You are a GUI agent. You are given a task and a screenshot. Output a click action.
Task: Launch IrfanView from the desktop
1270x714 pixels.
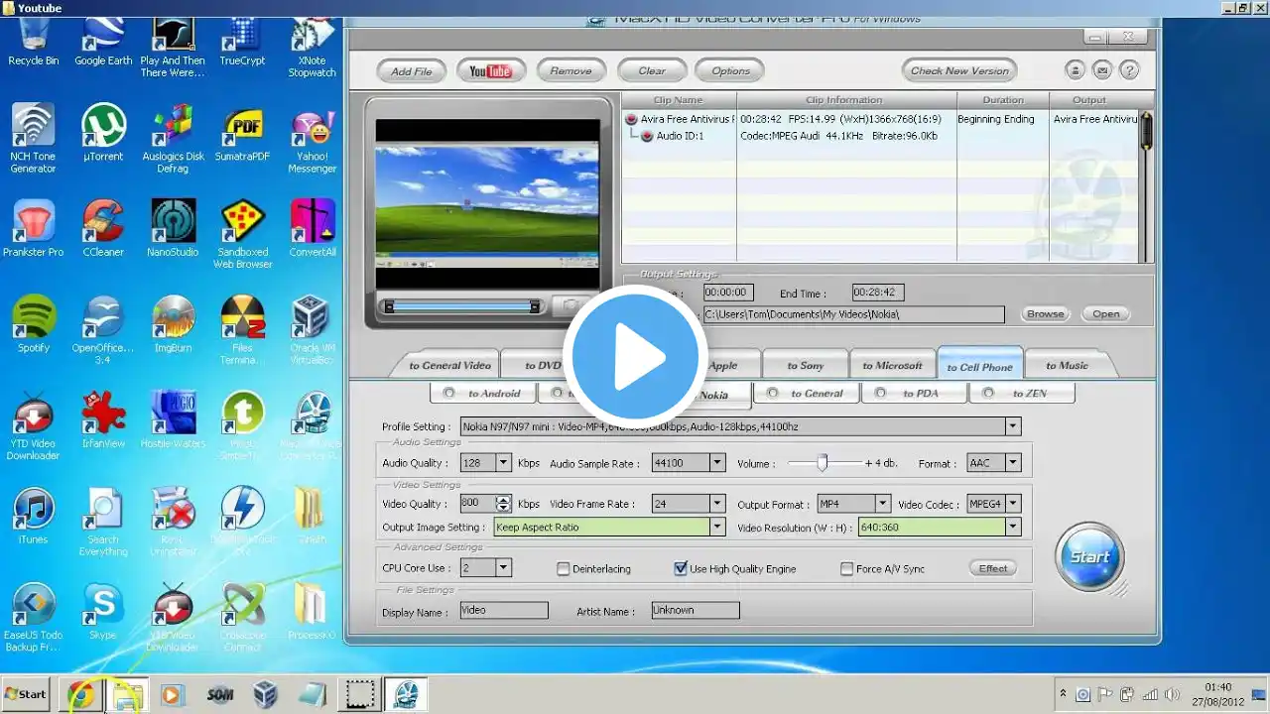click(x=103, y=421)
